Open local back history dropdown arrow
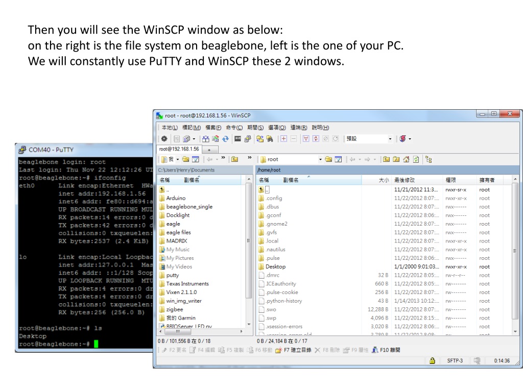The image size is (523, 392). pos(217,159)
